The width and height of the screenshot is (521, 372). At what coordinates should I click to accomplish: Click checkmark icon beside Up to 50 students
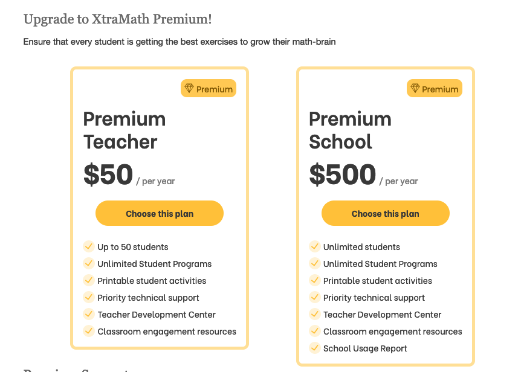coord(89,246)
